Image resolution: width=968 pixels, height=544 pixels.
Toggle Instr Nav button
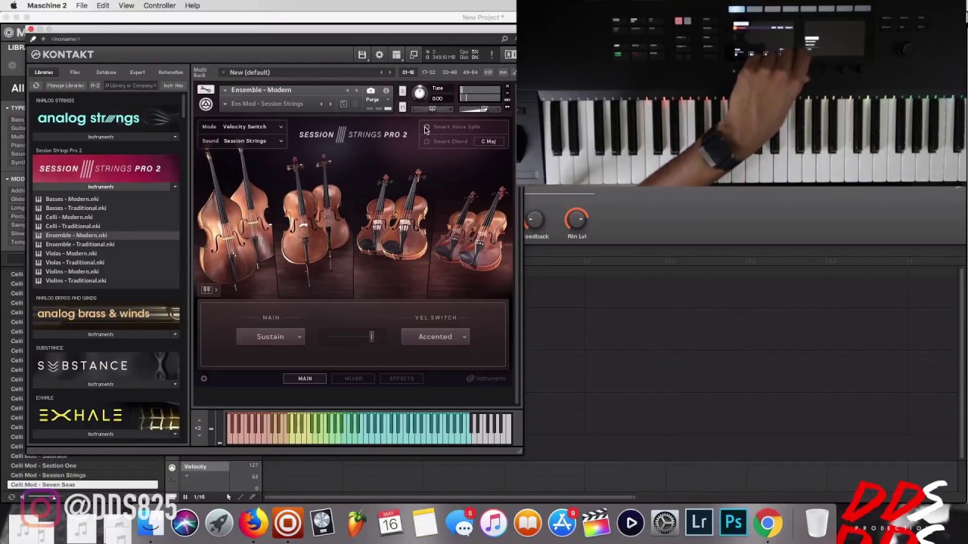(172, 85)
